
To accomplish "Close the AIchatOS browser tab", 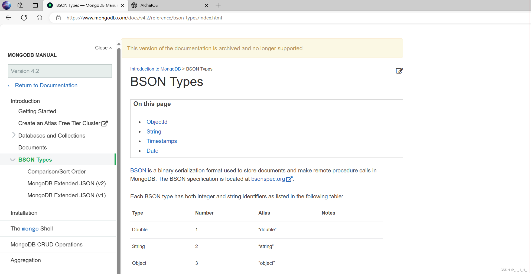I will (x=207, y=5).
